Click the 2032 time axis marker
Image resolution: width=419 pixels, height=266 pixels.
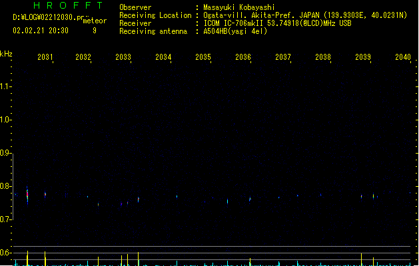tap(83, 57)
